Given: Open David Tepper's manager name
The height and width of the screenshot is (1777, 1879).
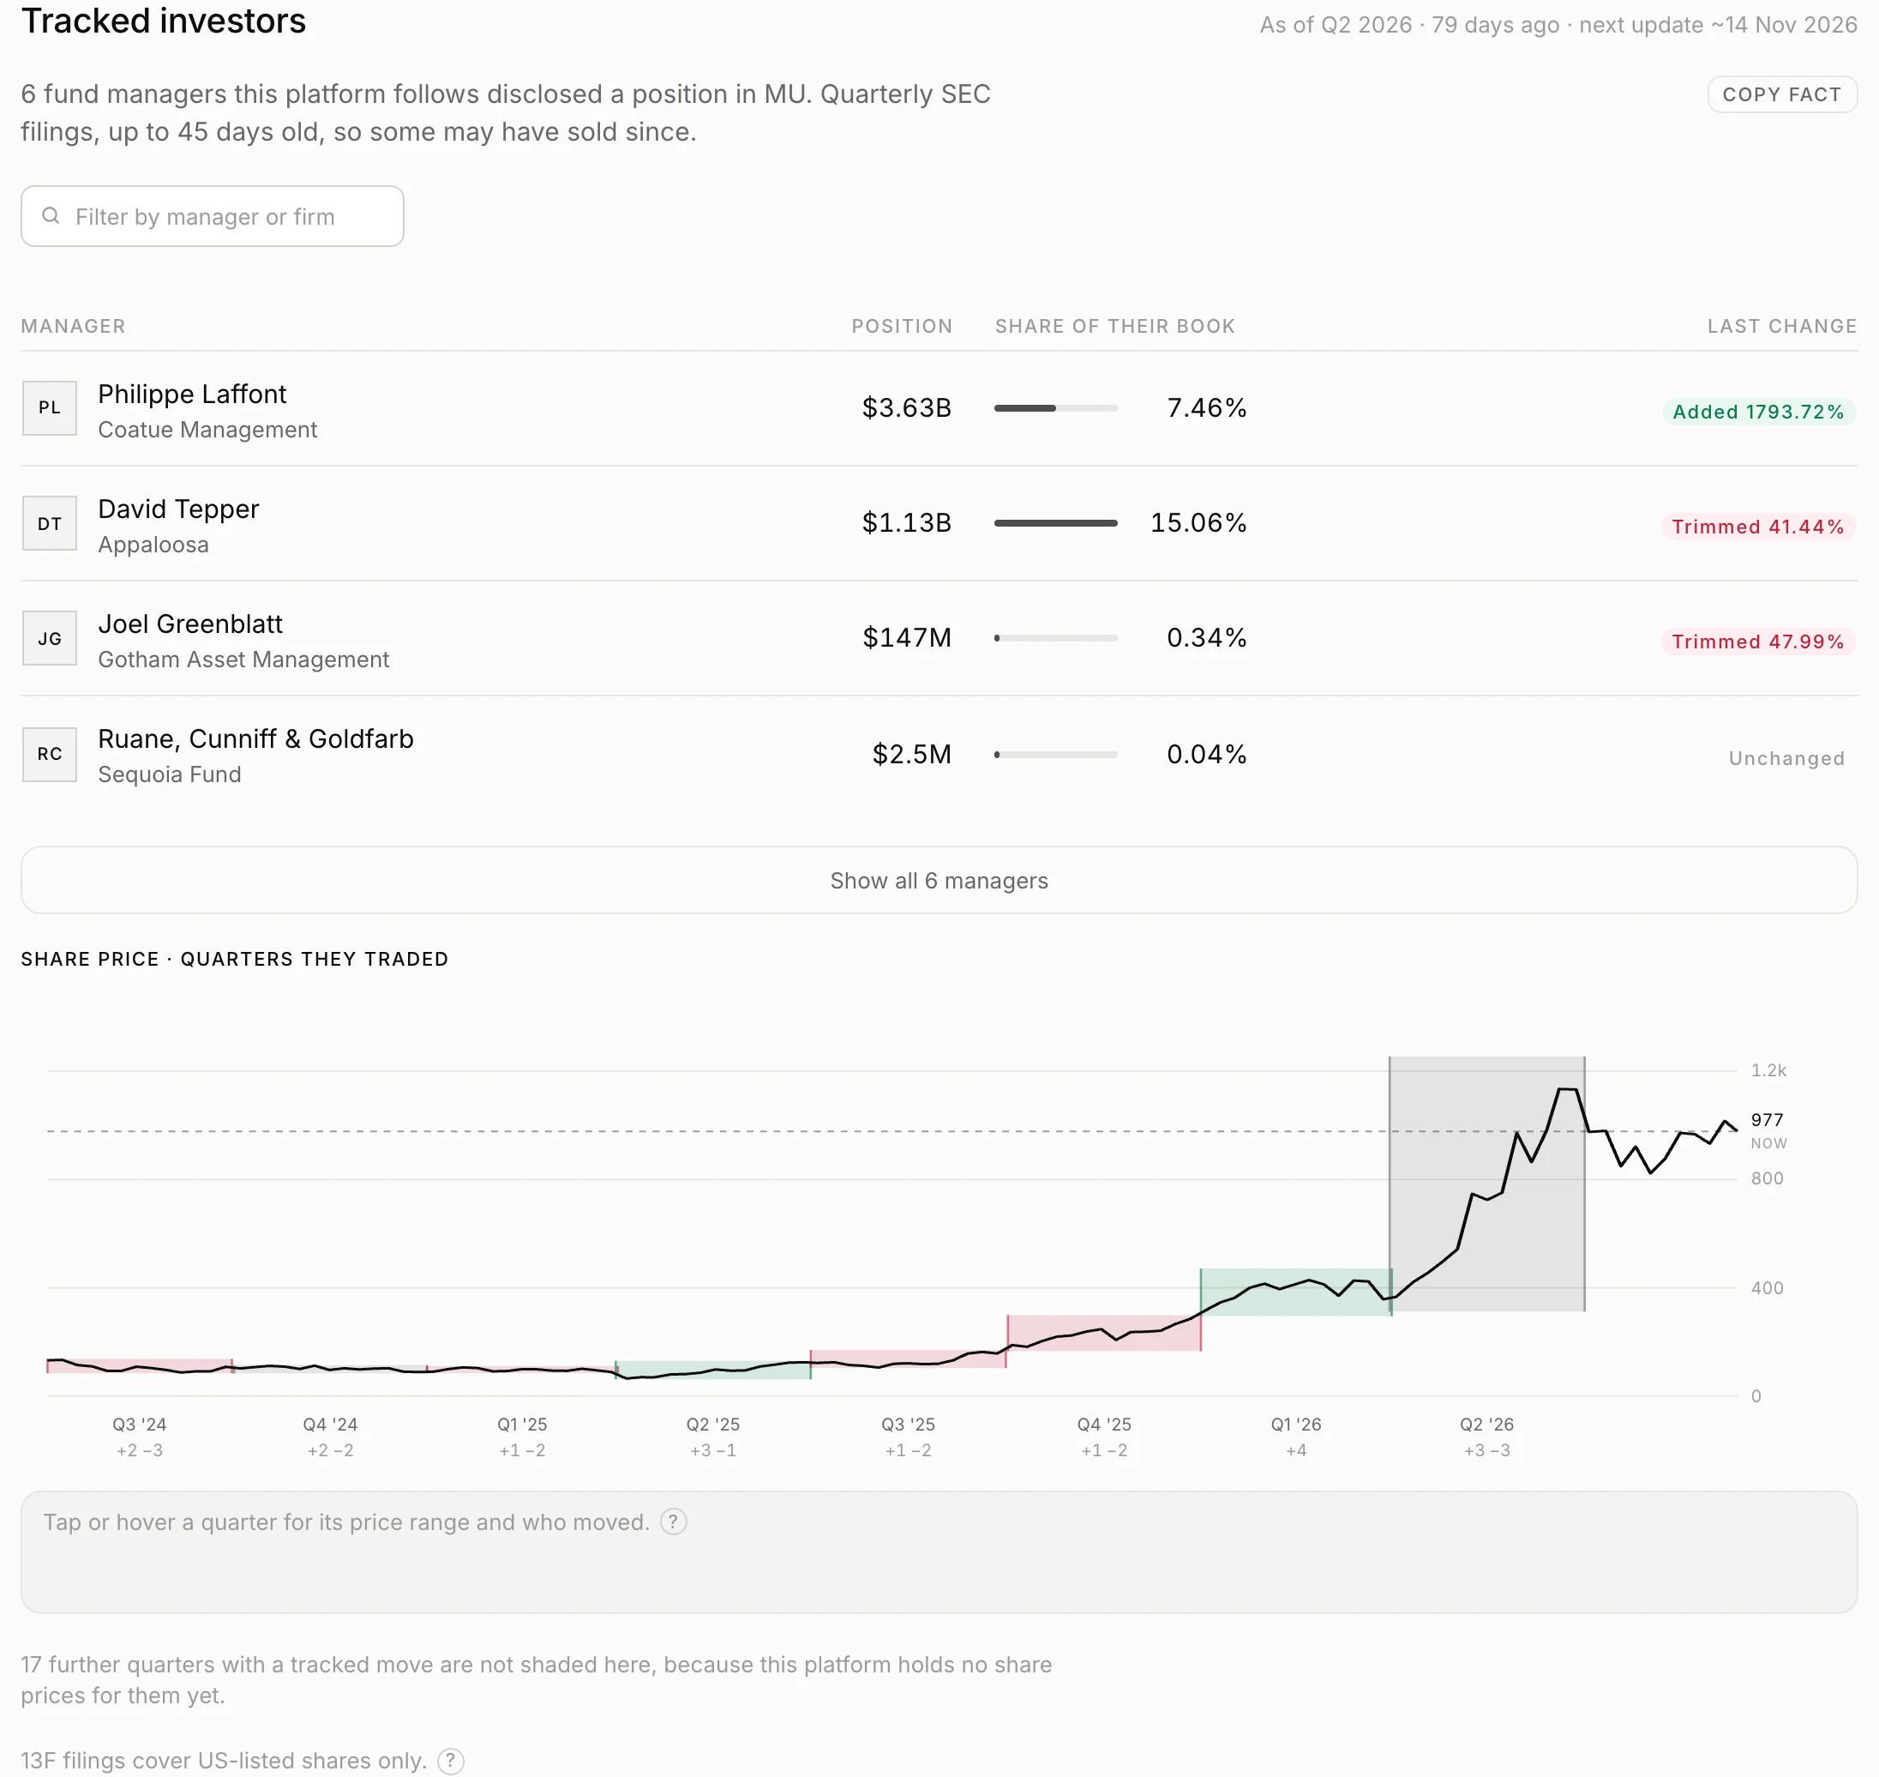Looking at the screenshot, I should [x=179, y=509].
